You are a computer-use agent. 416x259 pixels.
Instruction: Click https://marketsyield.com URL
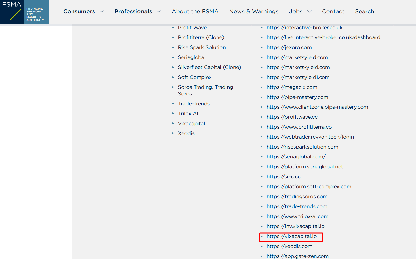click(297, 57)
